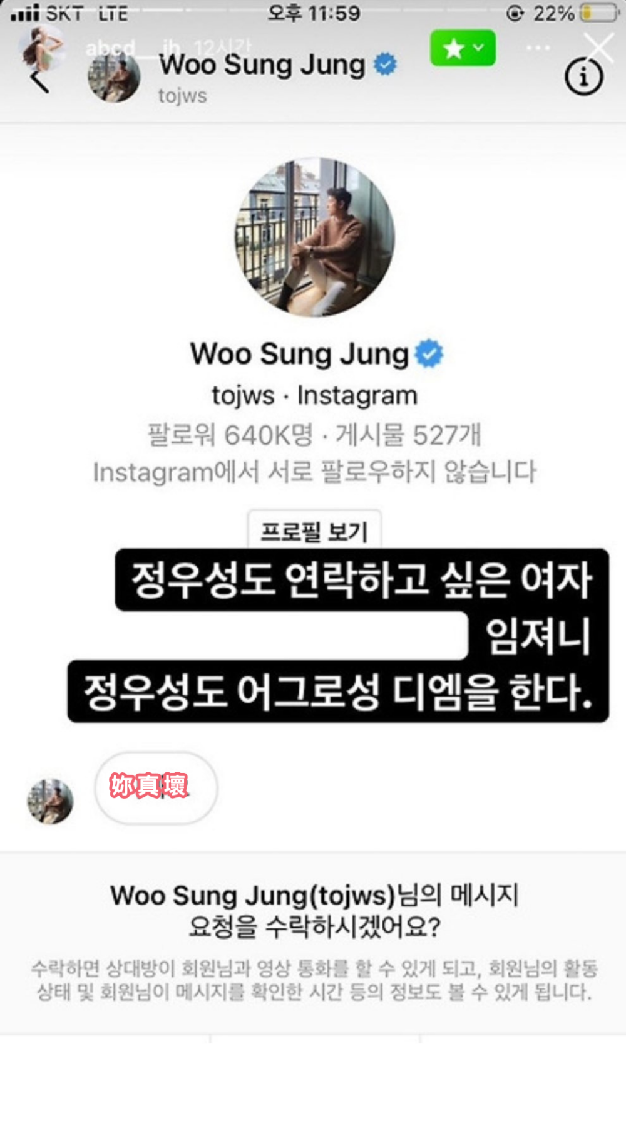Tap the back arrow icon
The image size is (626, 1130).
(x=39, y=81)
